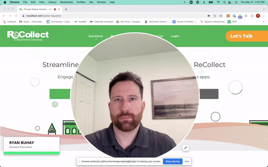Screen dimensions: 268x167
Task: Open the File menu
Action: tap(25, 2)
